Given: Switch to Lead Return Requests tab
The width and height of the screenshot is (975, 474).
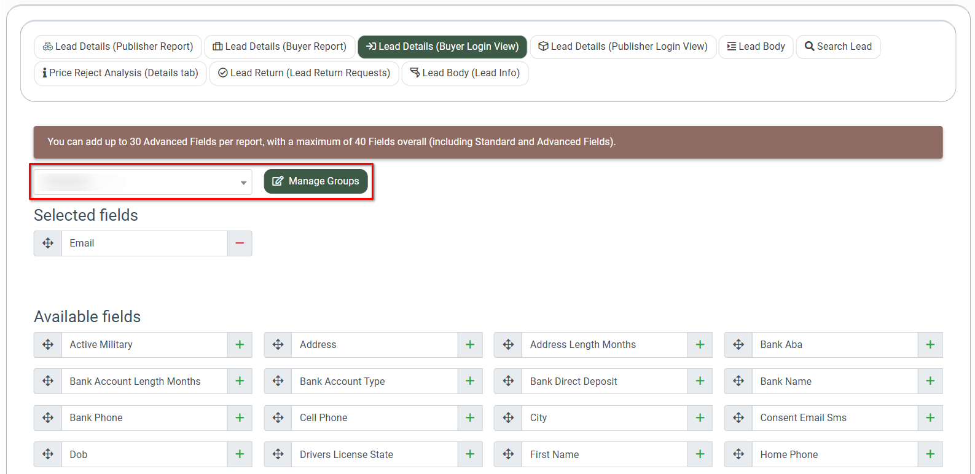Looking at the screenshot, I should click(304, 73).
